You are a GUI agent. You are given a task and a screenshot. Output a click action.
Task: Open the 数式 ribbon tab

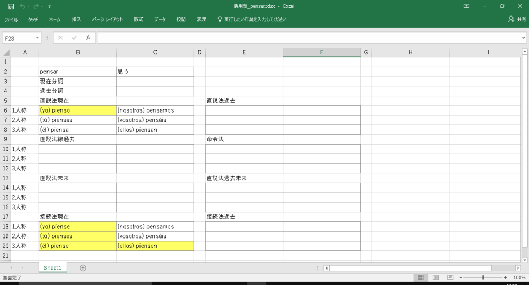[138, 19]
